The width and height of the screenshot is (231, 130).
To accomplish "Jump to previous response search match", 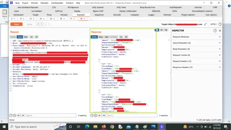I will (100, 116).
